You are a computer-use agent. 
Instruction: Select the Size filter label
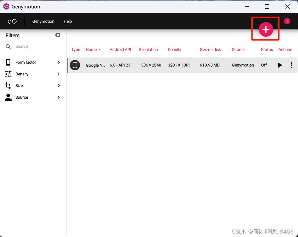[19, 86]
